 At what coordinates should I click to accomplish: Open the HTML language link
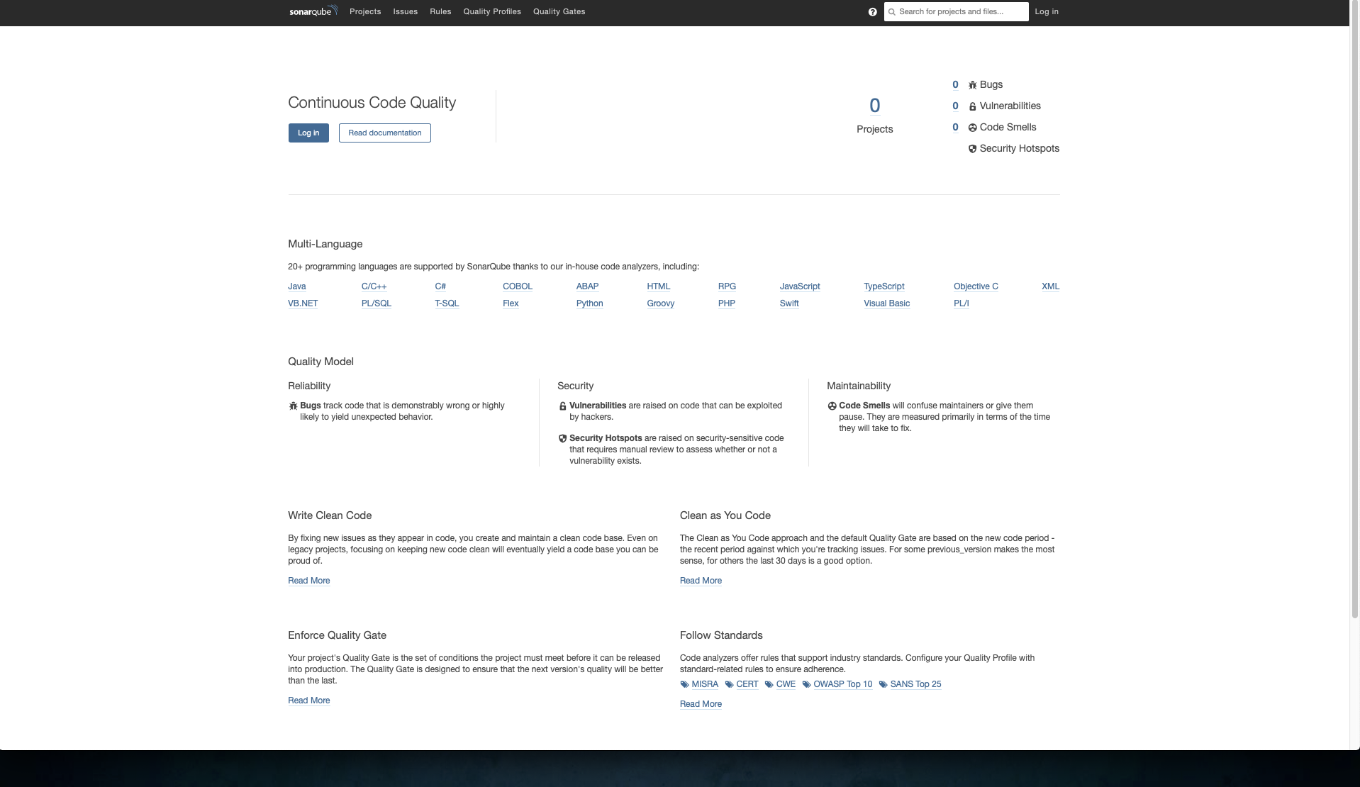(659, 286)
